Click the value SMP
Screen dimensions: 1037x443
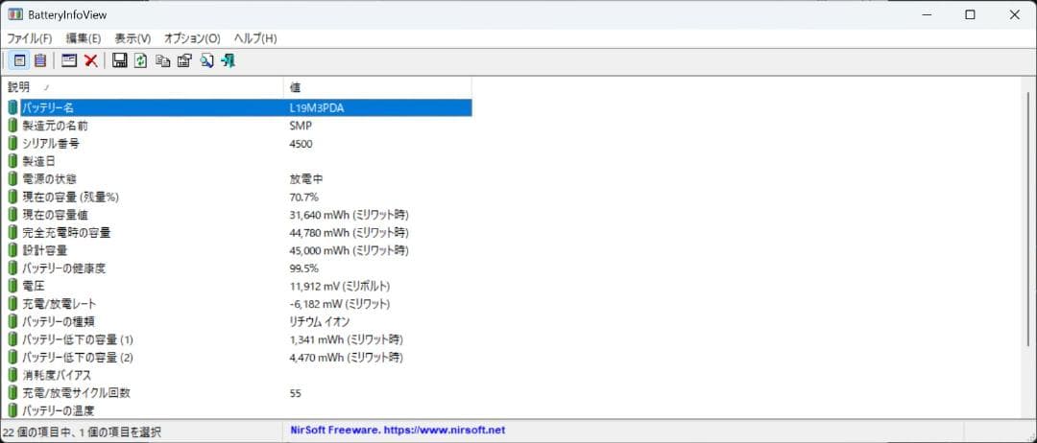[301, 126]
